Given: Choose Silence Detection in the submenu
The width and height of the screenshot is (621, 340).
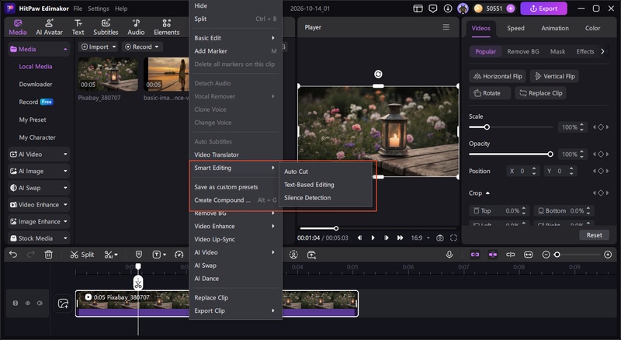Looking at the screenshot, I should point(307,198).
